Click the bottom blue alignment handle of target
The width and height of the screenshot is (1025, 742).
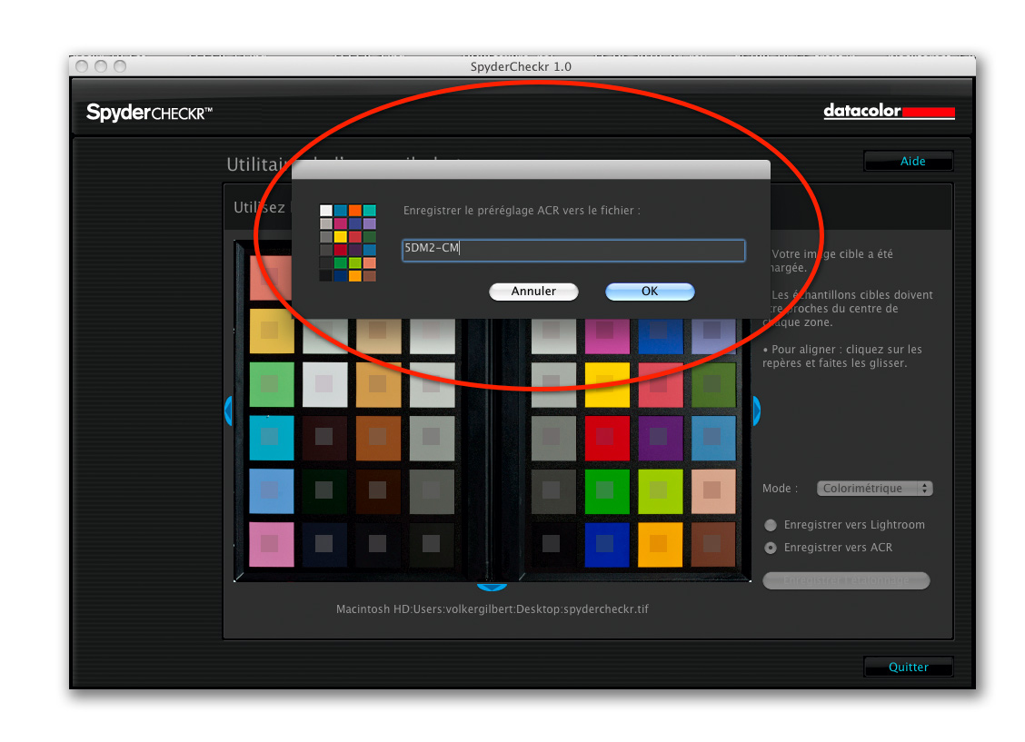click(493, 587)
